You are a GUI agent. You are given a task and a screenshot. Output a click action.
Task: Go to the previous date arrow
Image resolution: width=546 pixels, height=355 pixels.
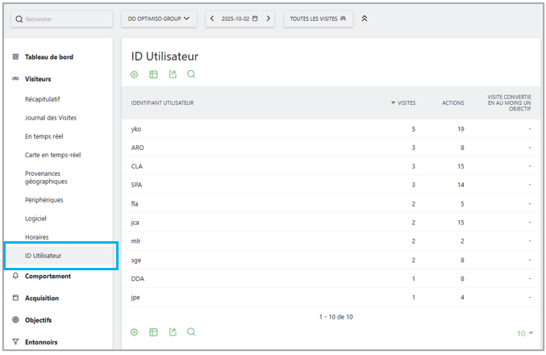[212, 18]
